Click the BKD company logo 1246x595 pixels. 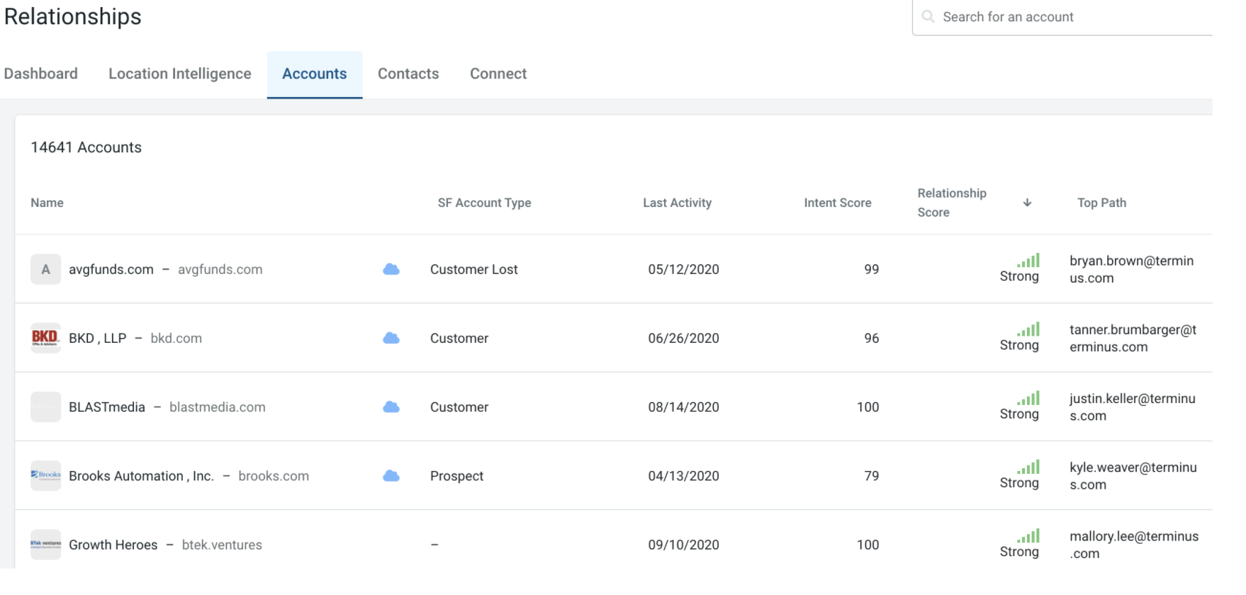[x=46, y=338]
